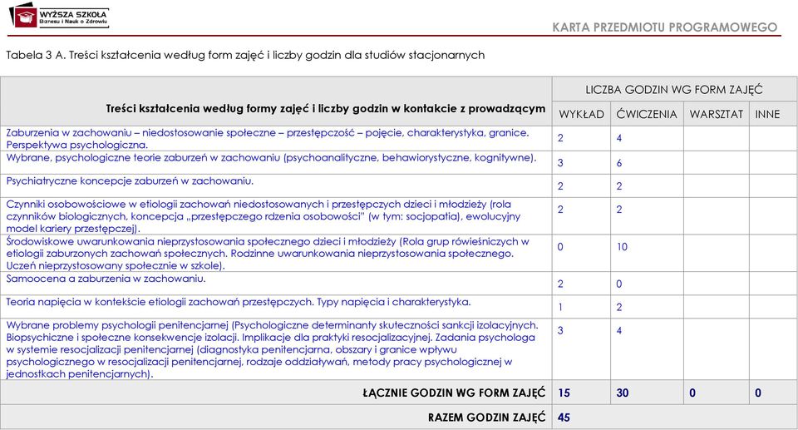This screenshot has width=798, height=430.
Task: Click row 'Czynniki osobowościowe w etiologii zachowań'
Action: pos(398,216)
